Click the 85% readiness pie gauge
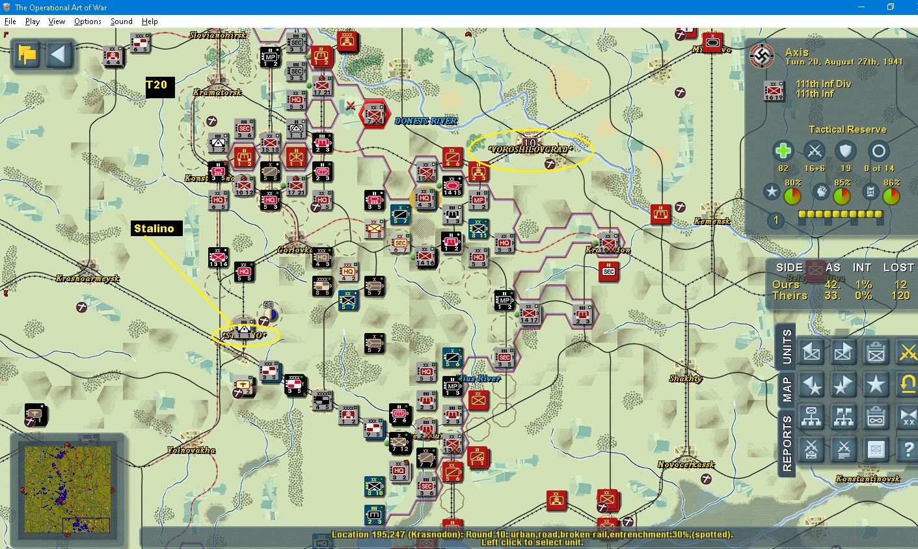This screenshot has height=549, width=918. point(842,196)
